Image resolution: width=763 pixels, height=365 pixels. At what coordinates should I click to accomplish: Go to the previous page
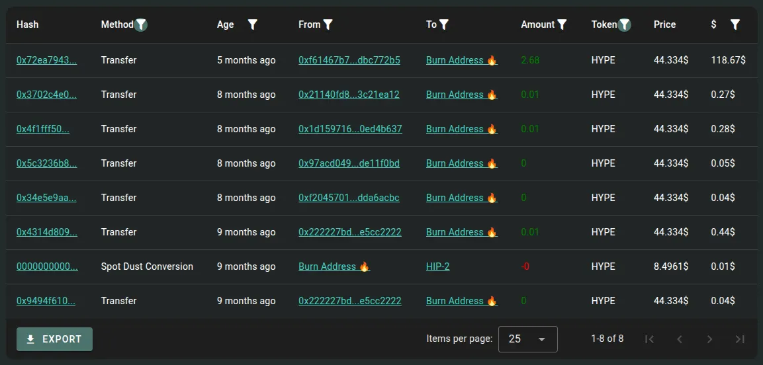click(x=680, y=339)
